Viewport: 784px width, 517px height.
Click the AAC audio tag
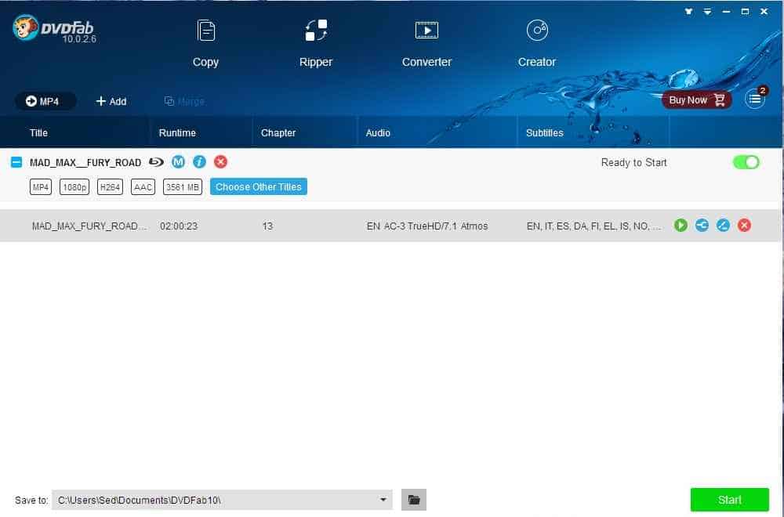coord(143,186)
